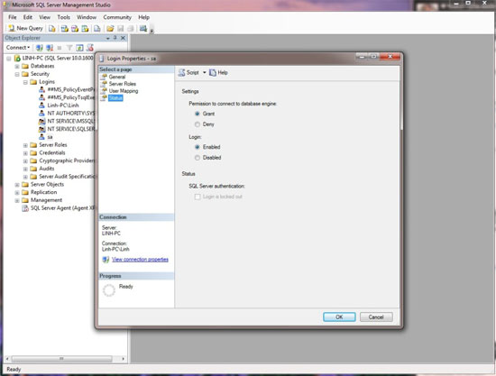The width and height of the screenshot is (496, 376).
Task: Toggle the Login is locked out checkbox
Action: pos(197,197)
